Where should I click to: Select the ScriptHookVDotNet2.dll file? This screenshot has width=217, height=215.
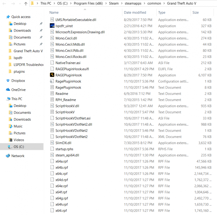click(74, 124)
